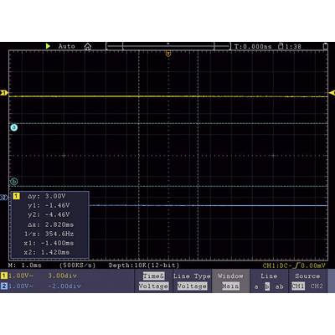Choose line 'b' in Line menu

tap(267, 286)
